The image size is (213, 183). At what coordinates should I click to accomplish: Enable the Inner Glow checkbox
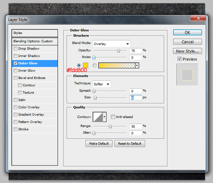point(15,71)
